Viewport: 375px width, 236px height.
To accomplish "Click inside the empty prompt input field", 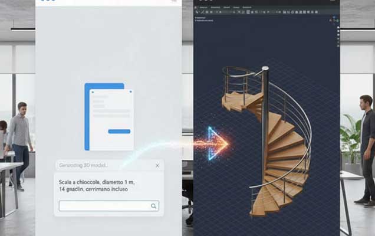I will [x=103, y=206].
